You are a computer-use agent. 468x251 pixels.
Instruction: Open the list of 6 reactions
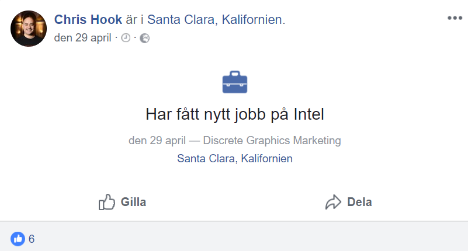[32, 238]
